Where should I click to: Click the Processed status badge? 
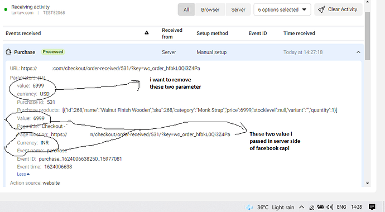53,52
